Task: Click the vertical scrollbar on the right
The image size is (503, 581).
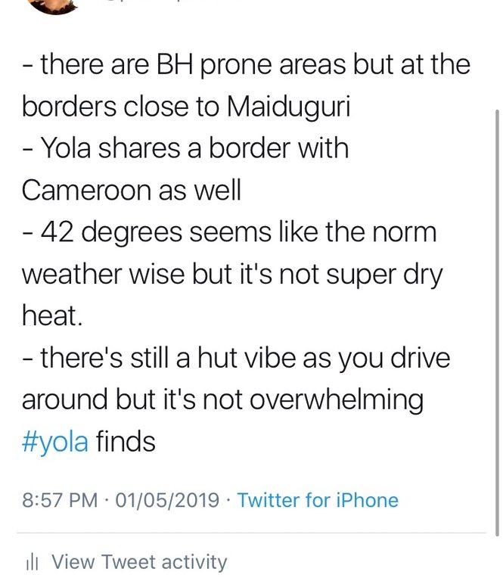Action: 497,322
